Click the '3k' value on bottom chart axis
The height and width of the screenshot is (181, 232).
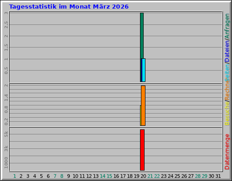click(x=6, y=148)
